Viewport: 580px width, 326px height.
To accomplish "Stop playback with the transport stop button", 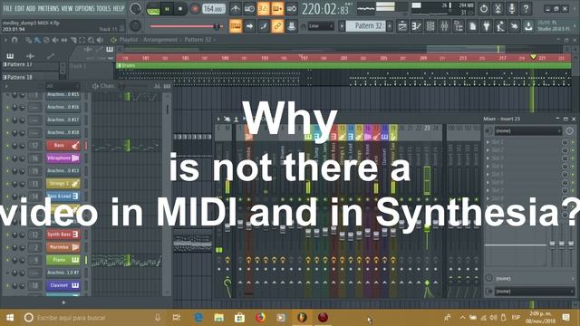I will (180, 9).
